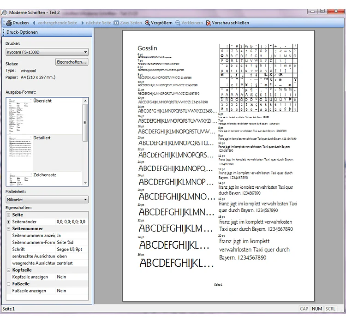Click the Ausgabe-Format list scrollbar down arrow
Image resolution: width=346 pixels, height=323 pixels.
(x=85, y=183)
